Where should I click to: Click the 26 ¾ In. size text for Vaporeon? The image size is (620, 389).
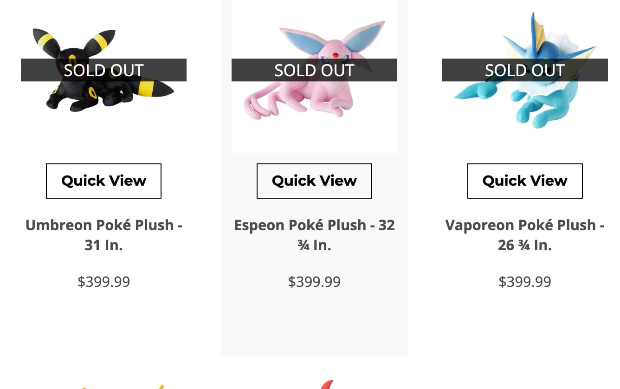click(x=524, y=245)
